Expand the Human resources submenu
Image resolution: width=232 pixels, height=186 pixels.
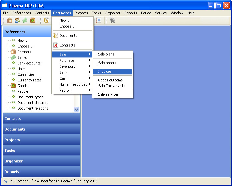[73, 84]
